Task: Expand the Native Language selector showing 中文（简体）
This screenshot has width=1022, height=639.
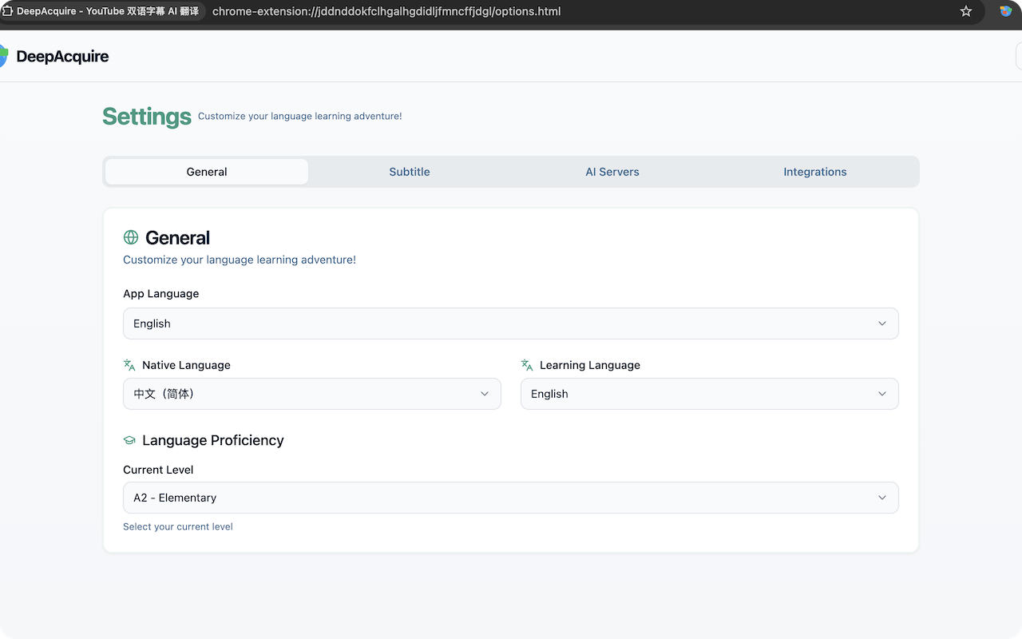Action: tap(311, 394)
